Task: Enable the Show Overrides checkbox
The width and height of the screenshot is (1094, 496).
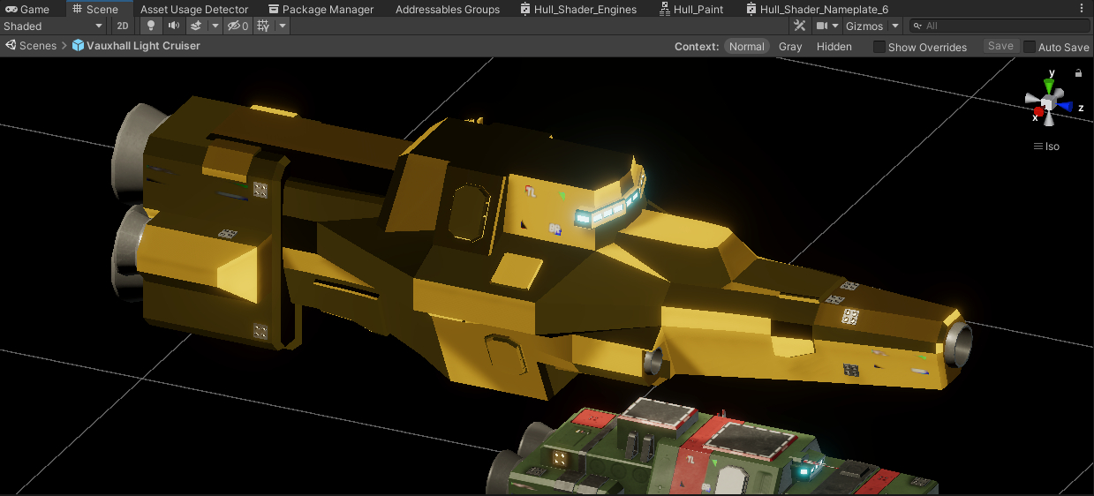Action: (x=879, y=47)
